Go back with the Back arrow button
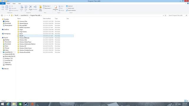 pos(2,15)
